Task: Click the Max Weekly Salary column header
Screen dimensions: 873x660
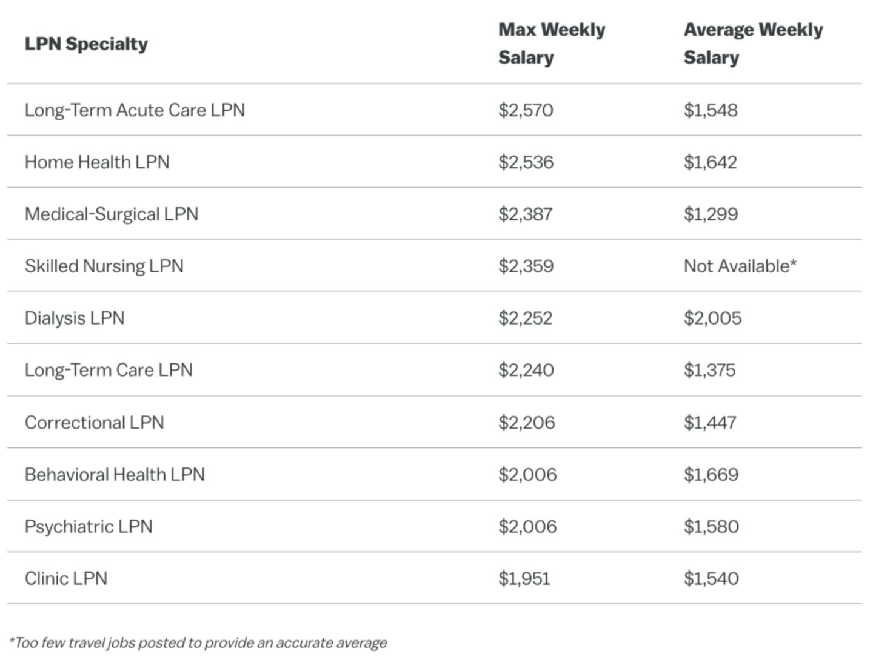Action: coord(551,44)
